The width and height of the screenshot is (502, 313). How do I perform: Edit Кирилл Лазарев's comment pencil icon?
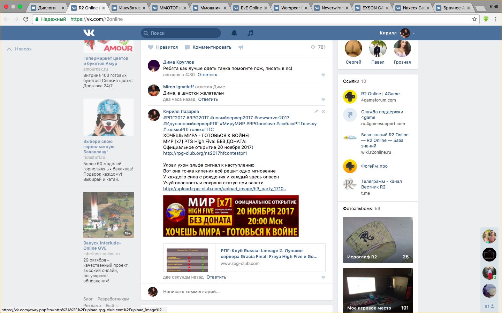(316, 112)
